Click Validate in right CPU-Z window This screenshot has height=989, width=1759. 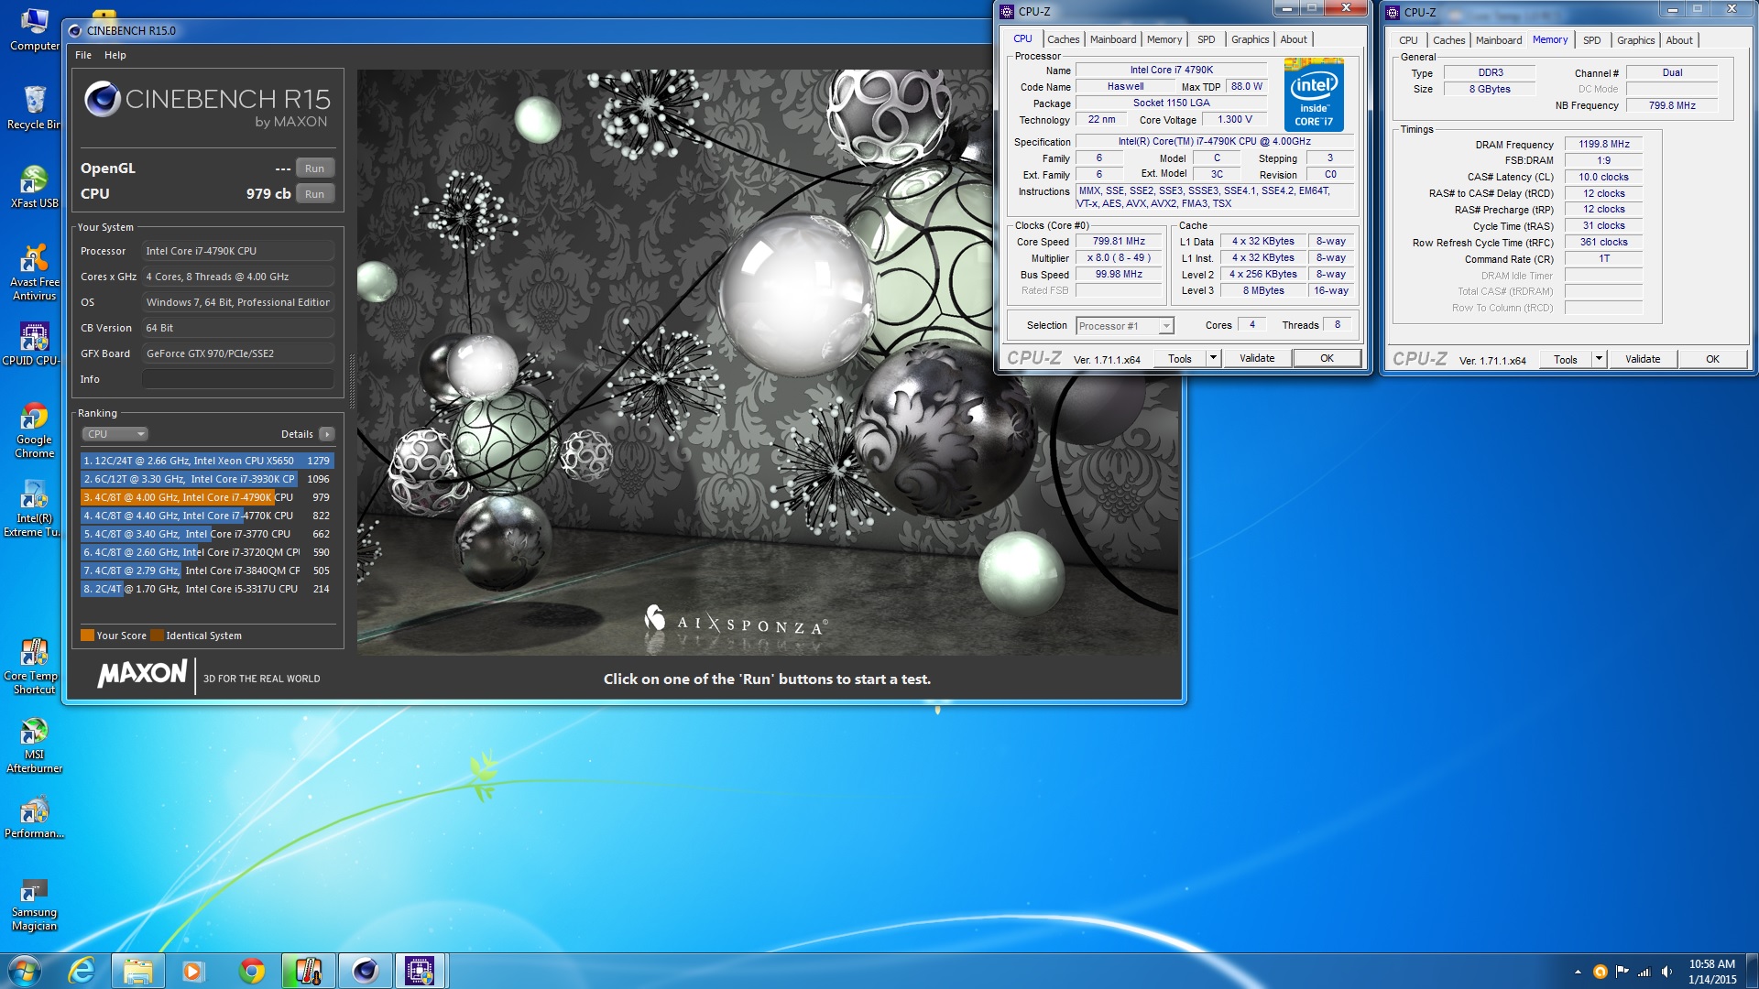point(1643,360)
